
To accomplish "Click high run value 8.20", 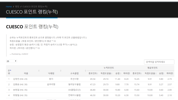I will point(126,79).
